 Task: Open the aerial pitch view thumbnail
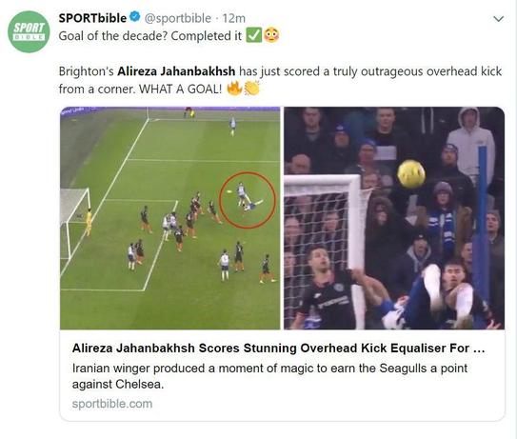(170, 218)
